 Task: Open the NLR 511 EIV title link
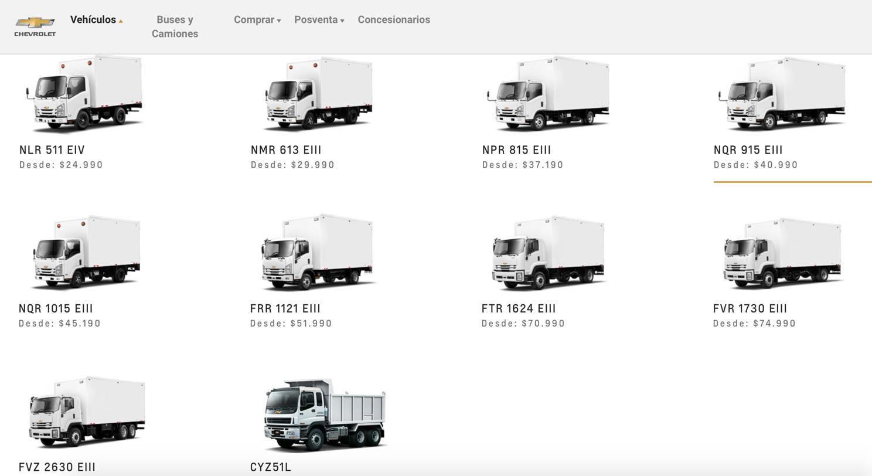tap(52, 150)
